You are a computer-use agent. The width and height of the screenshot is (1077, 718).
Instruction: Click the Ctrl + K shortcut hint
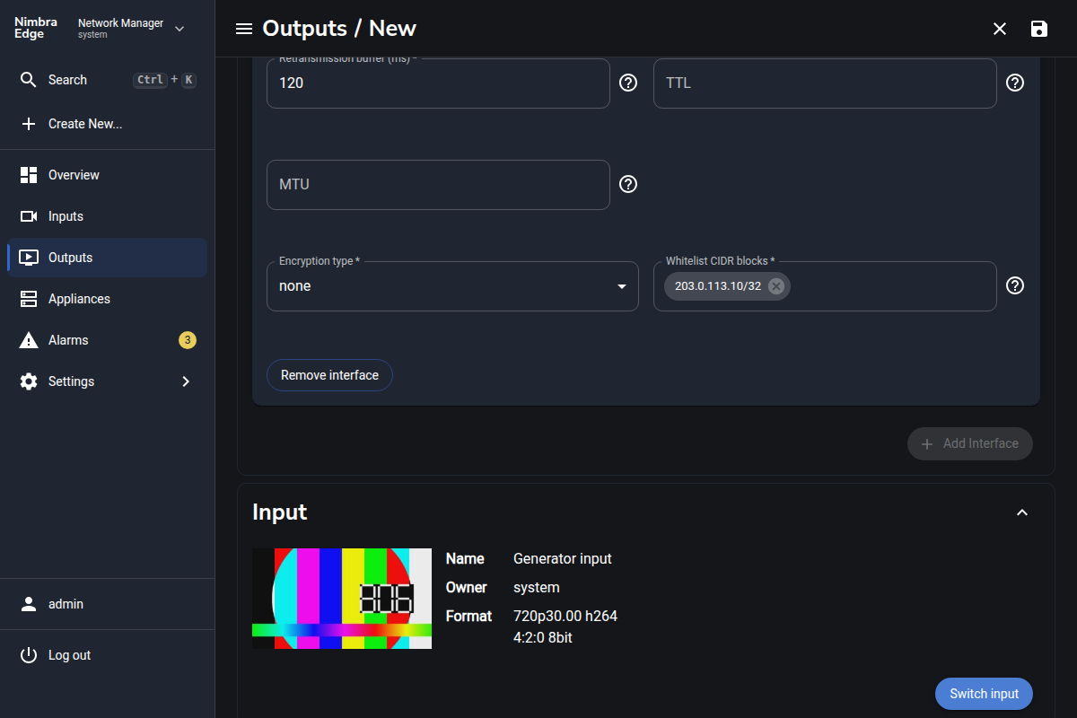164,80
